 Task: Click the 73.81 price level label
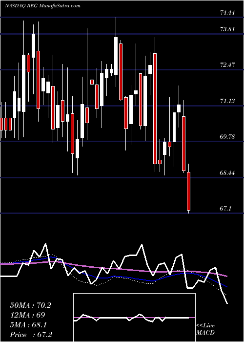(x=227, y=29)
